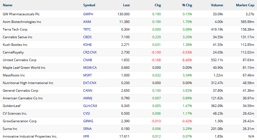Sort by Volume column header
The width and height of the screenshot is (257, 140).
pyautogui.click(x=217, y=5)
